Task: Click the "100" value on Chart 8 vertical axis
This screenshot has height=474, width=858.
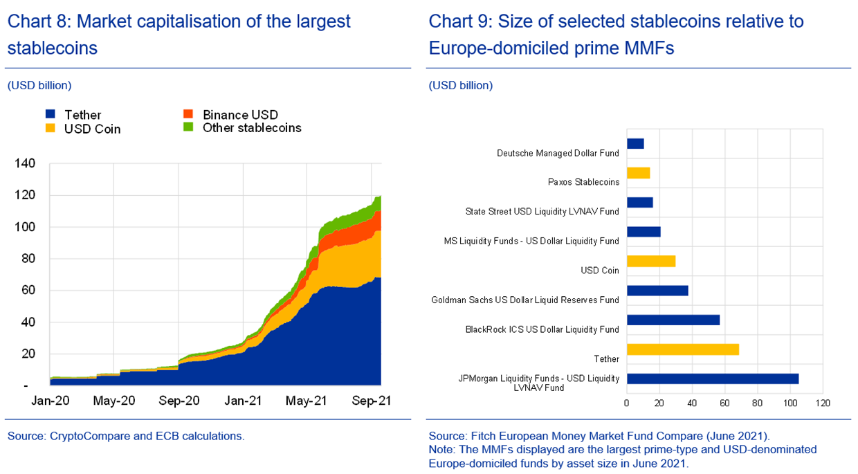Action: point(24,228)
